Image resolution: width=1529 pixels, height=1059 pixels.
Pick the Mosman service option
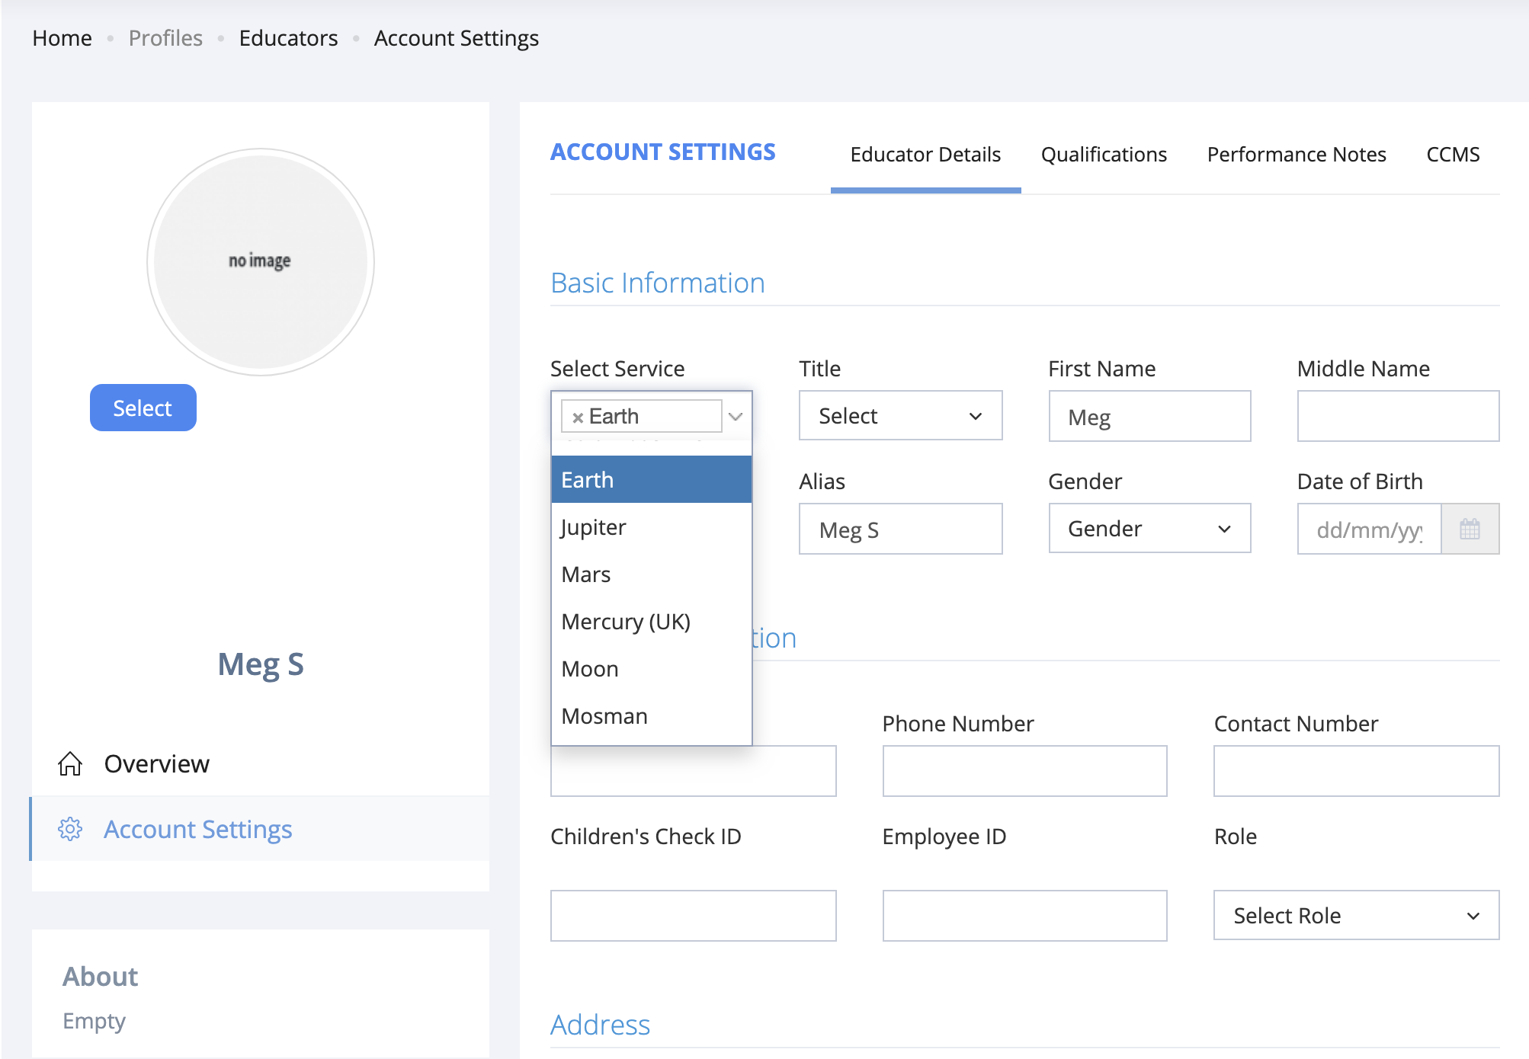pos(604,716)
